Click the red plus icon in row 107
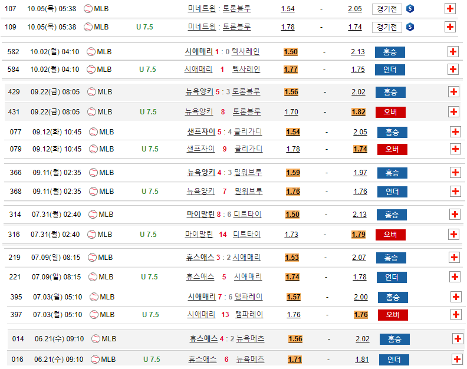The height and width of the screenshot is (369, 467). [x=450, y=9]
